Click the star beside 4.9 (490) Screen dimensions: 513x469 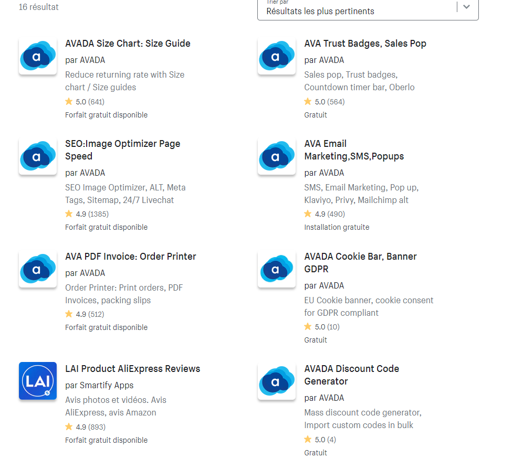(308, 214)
